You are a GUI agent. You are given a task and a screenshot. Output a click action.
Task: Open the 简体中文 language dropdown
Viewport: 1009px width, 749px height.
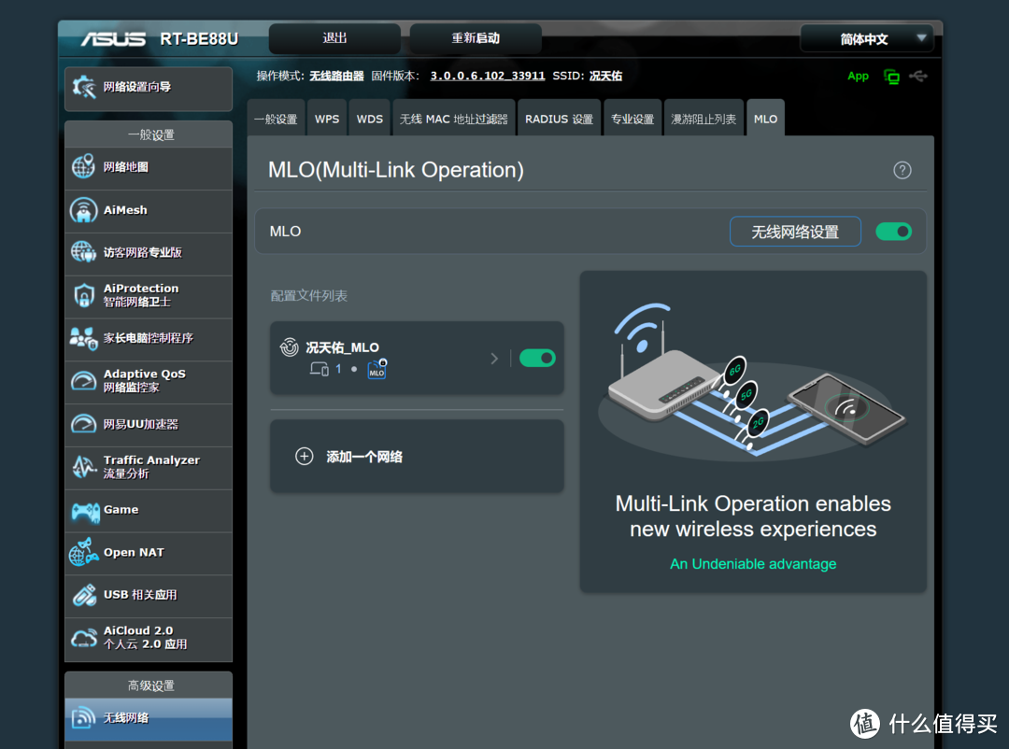point(866,38)
